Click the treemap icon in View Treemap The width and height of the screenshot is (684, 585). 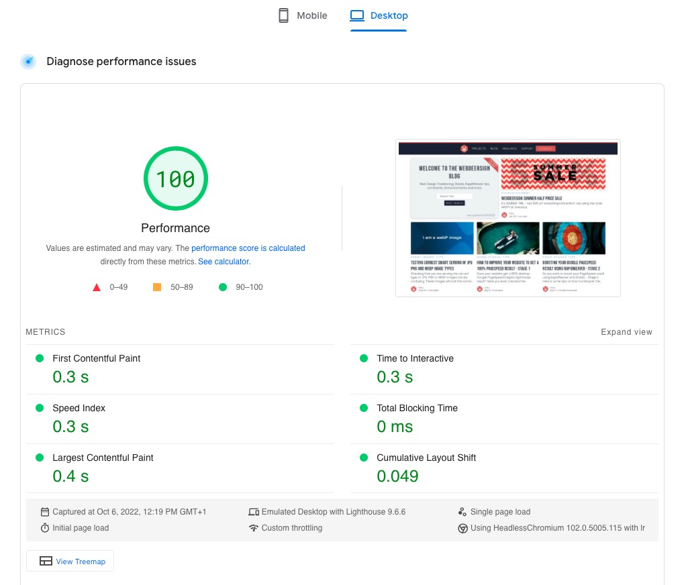(x=46, y=561)
